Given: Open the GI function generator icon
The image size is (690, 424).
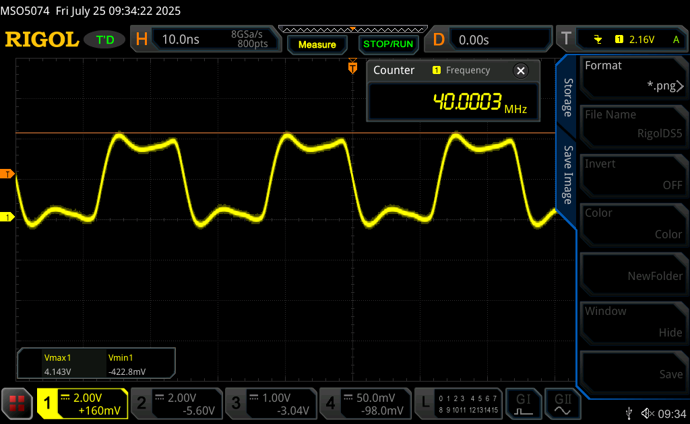Looking at the screenshot, I should tap(524, 403).
